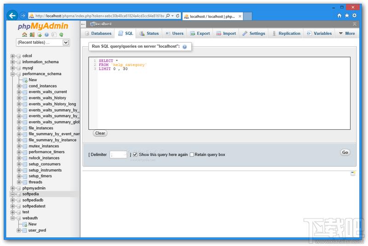The width and height of the screenshot is (368, 246).
Task: Enable the 'Retain query box' checkbox
Action: (x=192, y=155)
